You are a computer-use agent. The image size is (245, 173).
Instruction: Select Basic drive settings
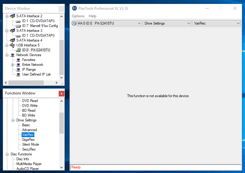[26, 125]
